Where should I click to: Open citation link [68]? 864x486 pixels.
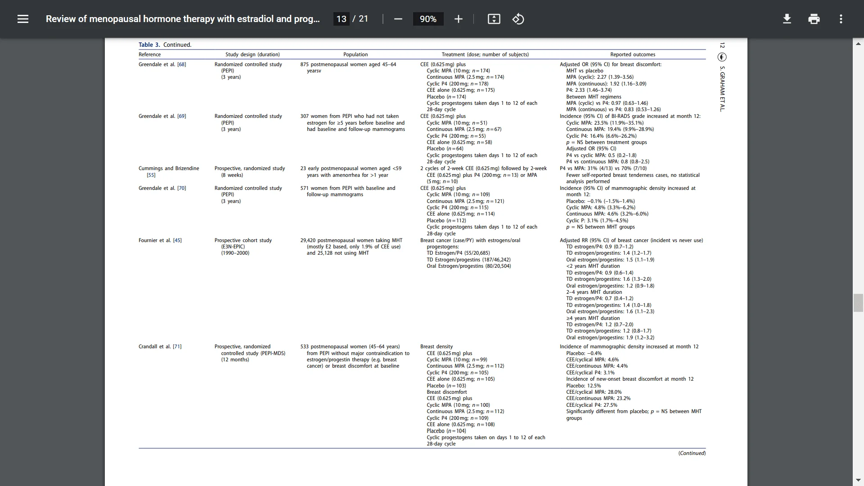click(181, 64)
